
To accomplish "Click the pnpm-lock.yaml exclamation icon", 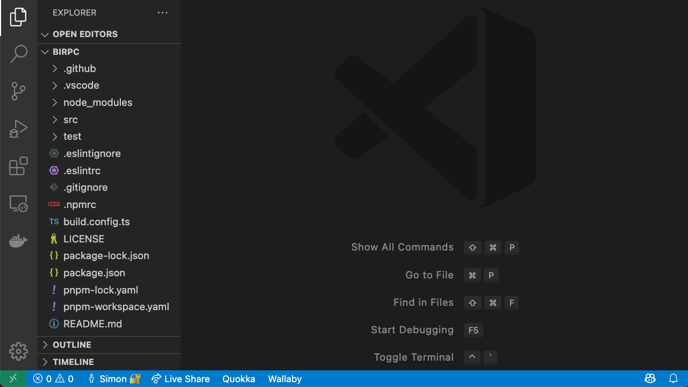I will pyautogui.click(x=54, y=290).
